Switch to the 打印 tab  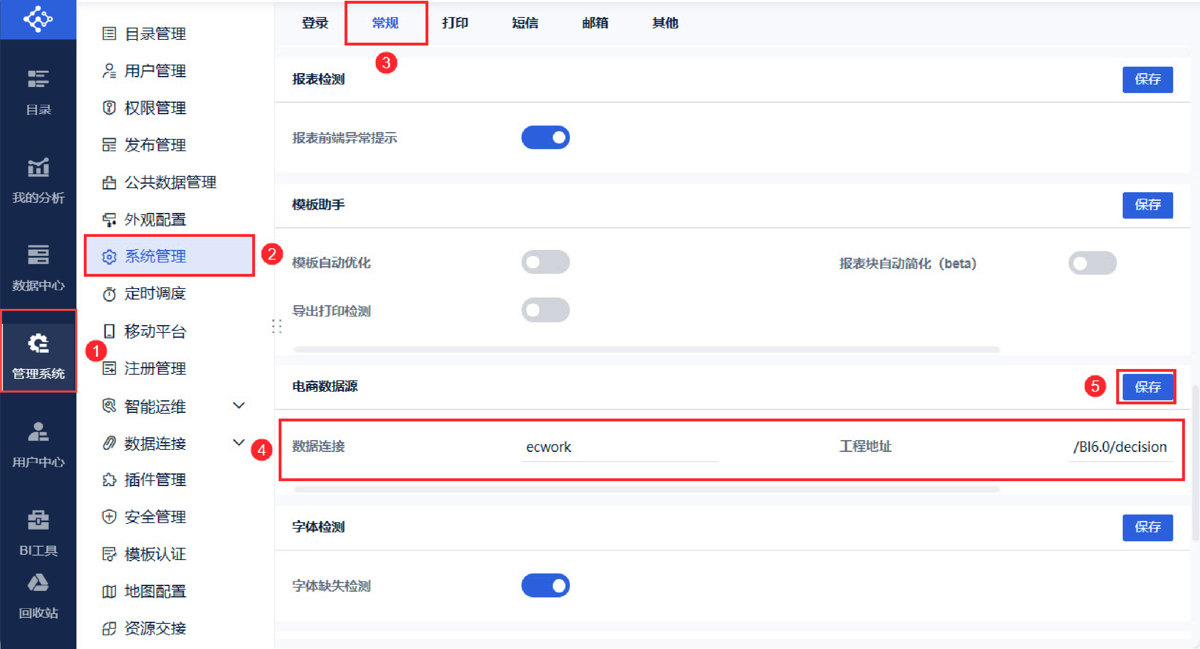pyautogui.click(x=455, y=23)
